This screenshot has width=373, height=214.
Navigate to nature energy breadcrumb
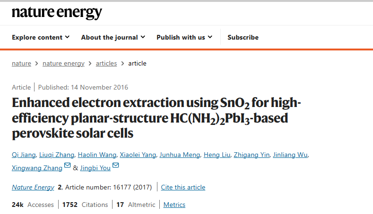tap(63, 63)
